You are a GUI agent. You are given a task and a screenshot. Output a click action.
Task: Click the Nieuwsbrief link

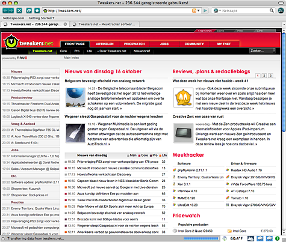point(142,51)
